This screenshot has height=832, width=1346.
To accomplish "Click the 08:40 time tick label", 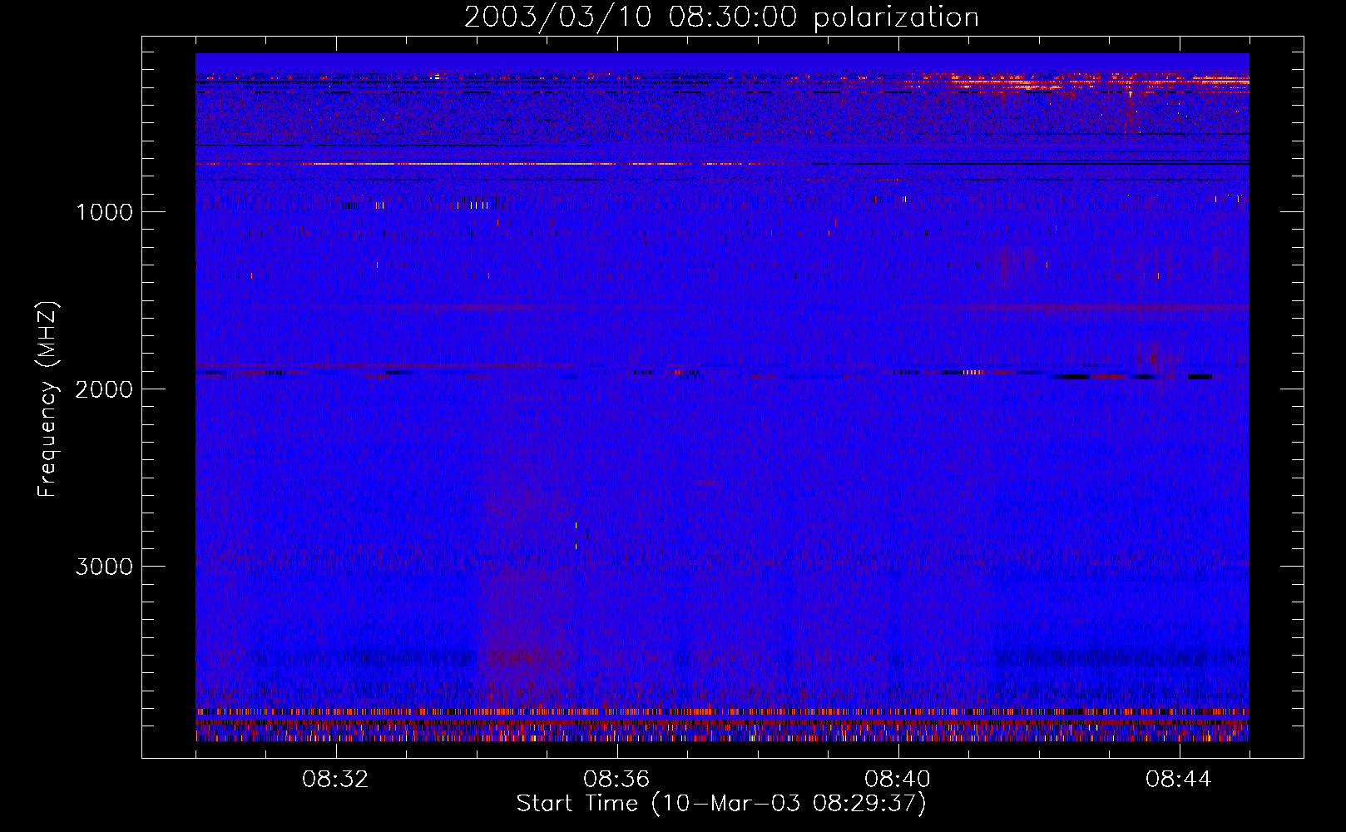I will [898, 780].
